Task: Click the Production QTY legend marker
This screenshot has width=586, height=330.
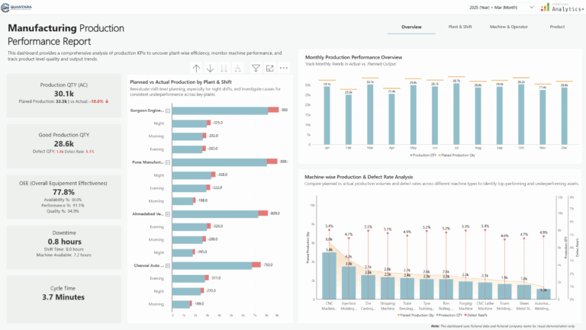Action: click(411, 155)
